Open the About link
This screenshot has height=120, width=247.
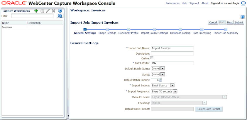(205, 3)
